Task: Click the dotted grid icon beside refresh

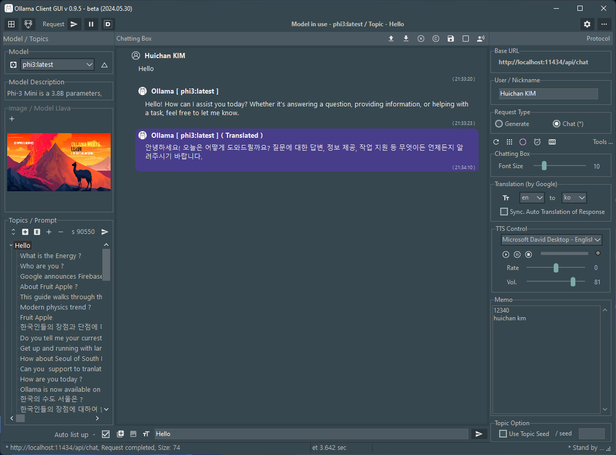Action: click(509, 142)
